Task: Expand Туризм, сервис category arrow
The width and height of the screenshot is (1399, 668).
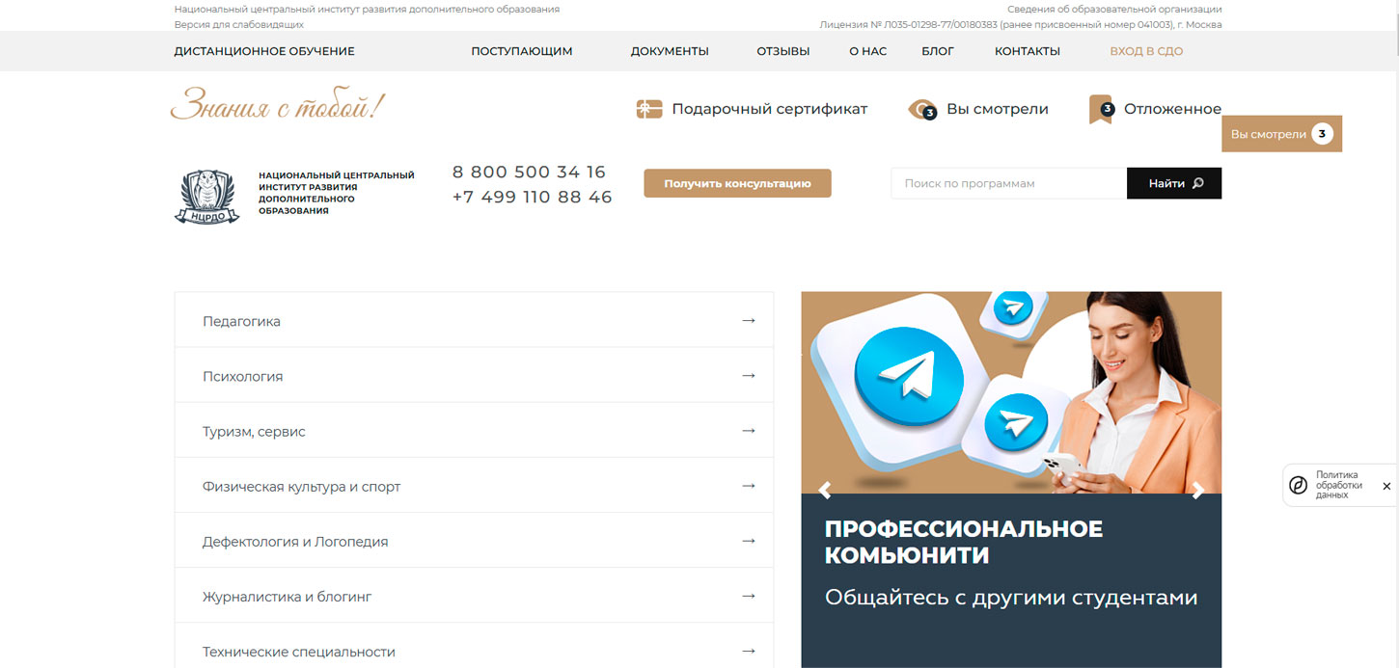Action: pyautogui.click(x=749, y=430)
